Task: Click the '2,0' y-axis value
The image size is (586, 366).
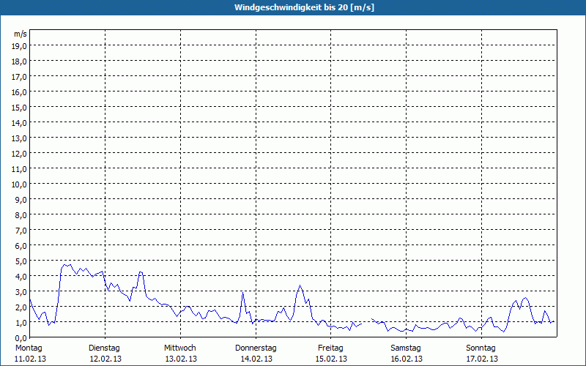Action: click(x=21, y=307)
